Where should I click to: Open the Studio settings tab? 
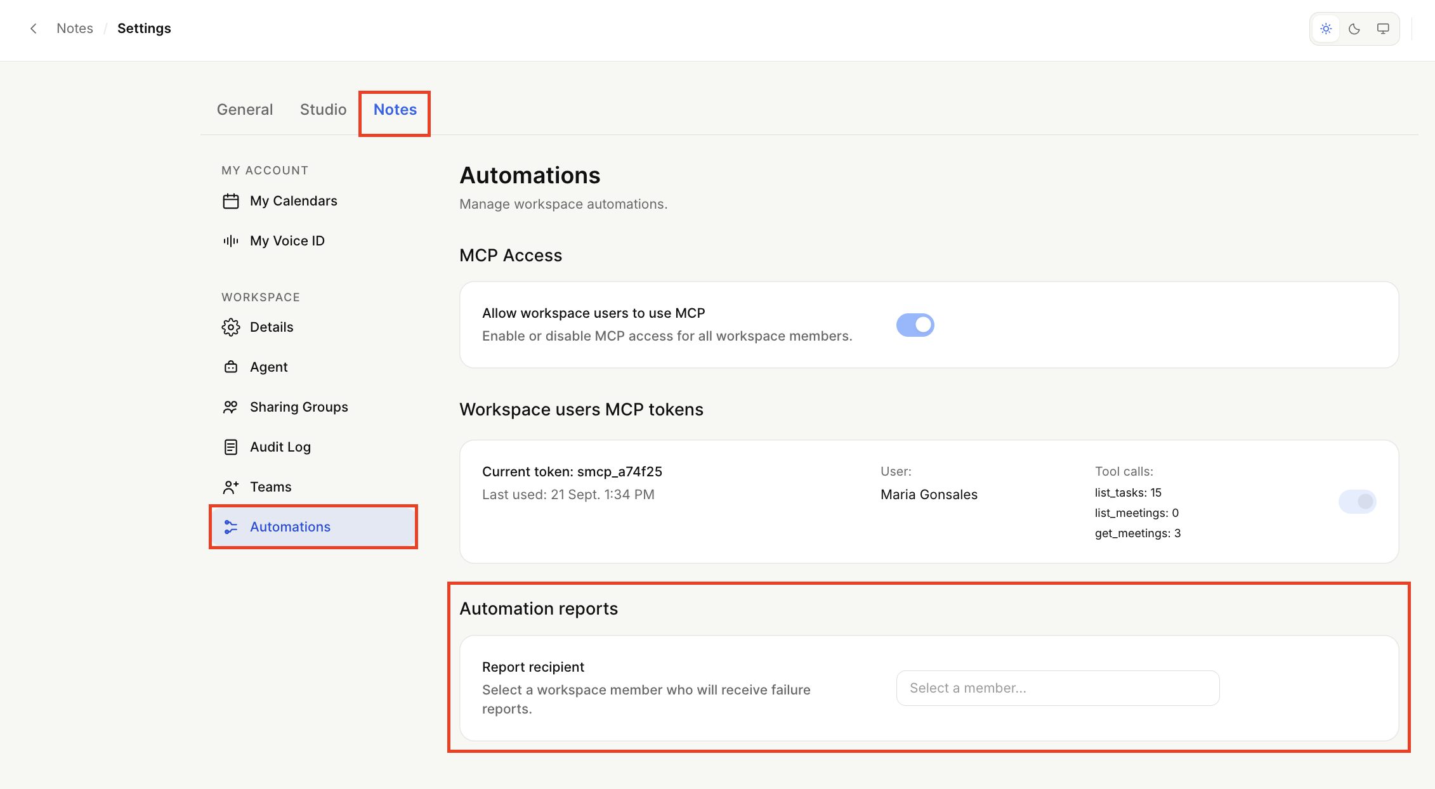323,110
